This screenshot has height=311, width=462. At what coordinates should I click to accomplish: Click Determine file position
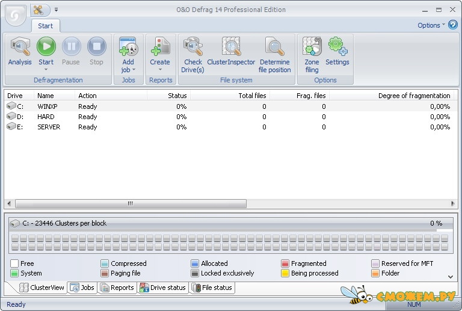pos(274,55)
